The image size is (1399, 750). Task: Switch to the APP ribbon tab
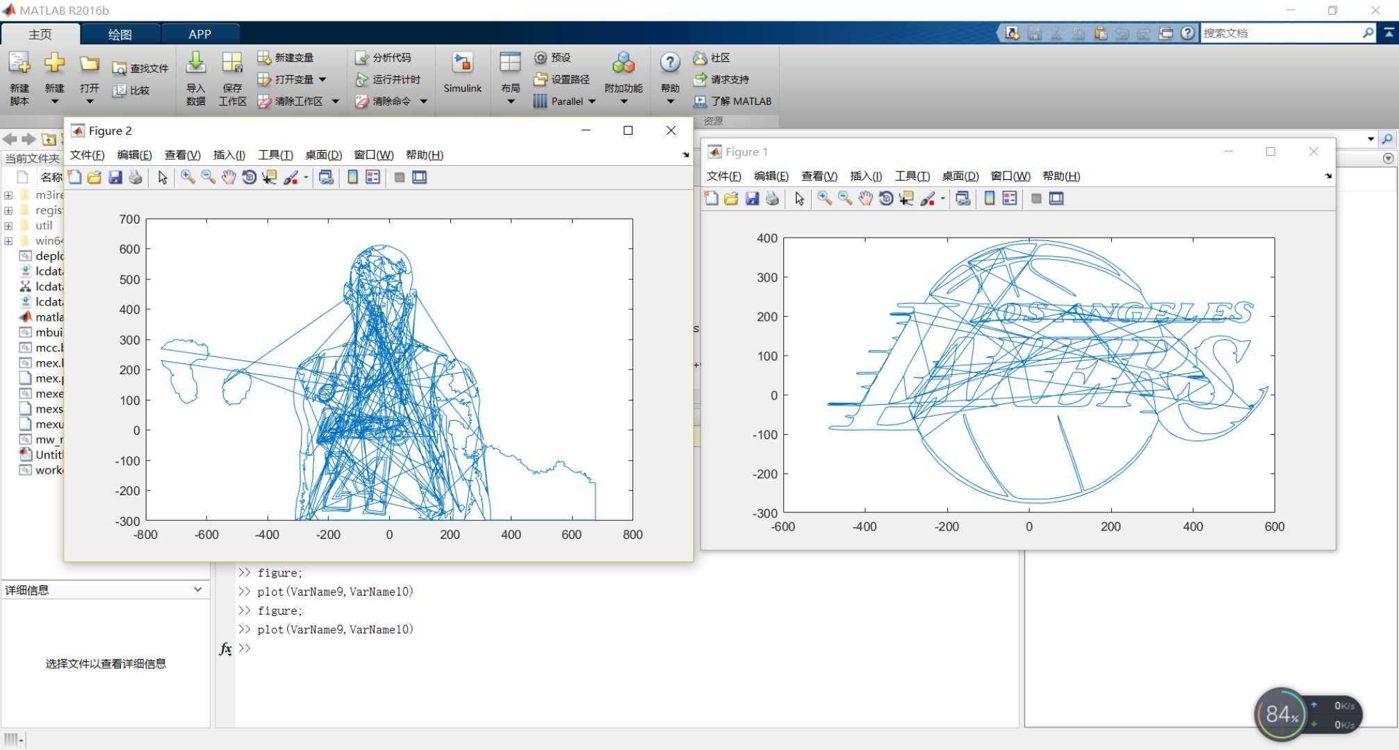pyautogui.click(x=199, y=34)
